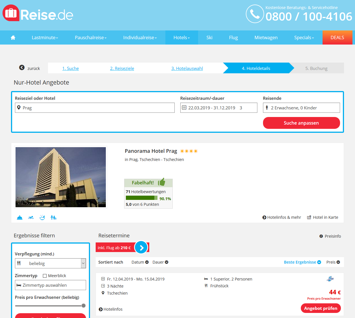Open the Flug menu item
The height and width of the screenshot is (318, 355).
tap(233, 37)
